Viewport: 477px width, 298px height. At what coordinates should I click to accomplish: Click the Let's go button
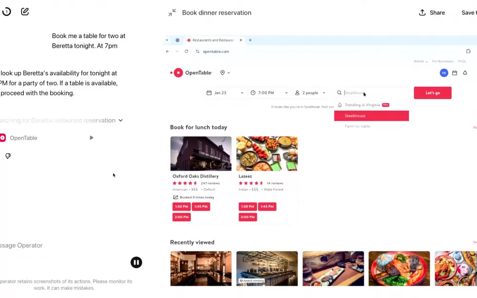pos(432,93)
